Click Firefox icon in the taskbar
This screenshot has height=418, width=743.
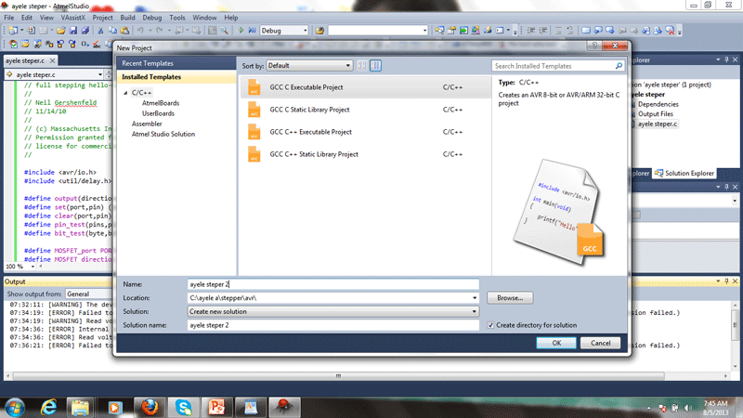pyautogui.click(x=149, y=407)
